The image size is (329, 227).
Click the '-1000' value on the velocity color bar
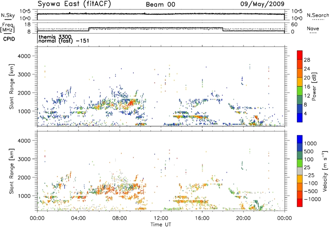[313, 199]
